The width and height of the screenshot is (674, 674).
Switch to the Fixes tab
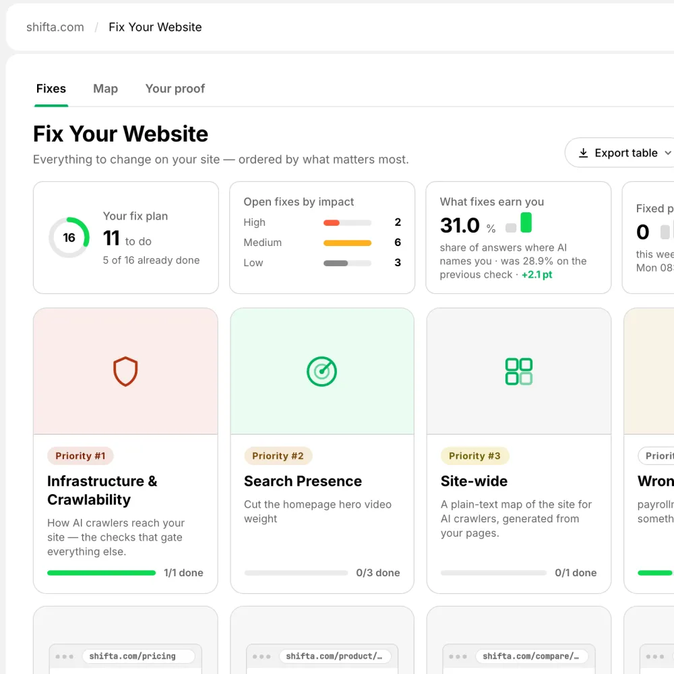coord(51,88)
